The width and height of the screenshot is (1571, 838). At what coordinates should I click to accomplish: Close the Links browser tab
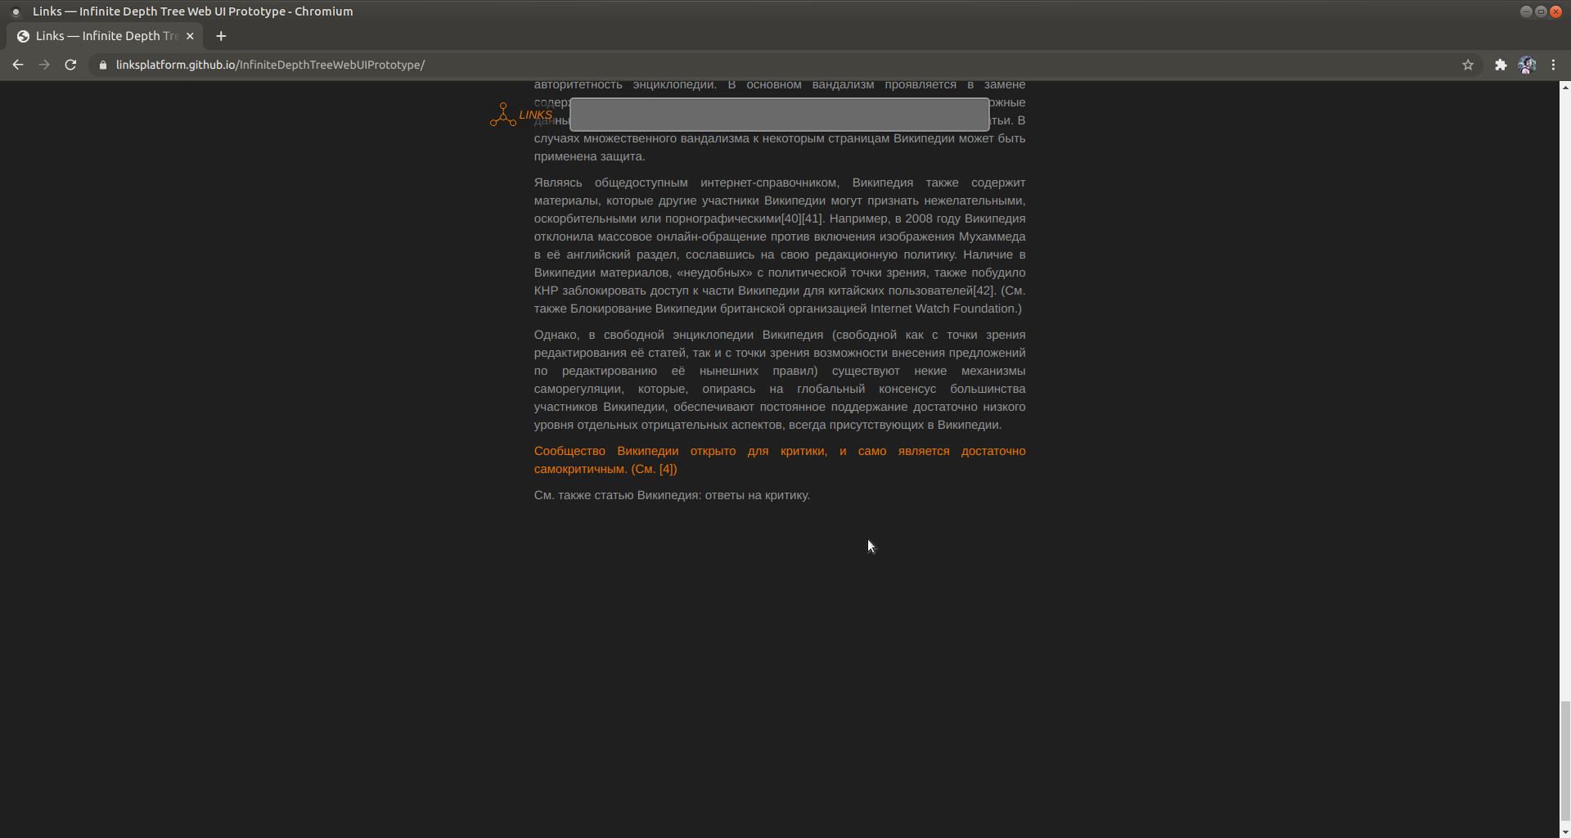pos(190,36)
